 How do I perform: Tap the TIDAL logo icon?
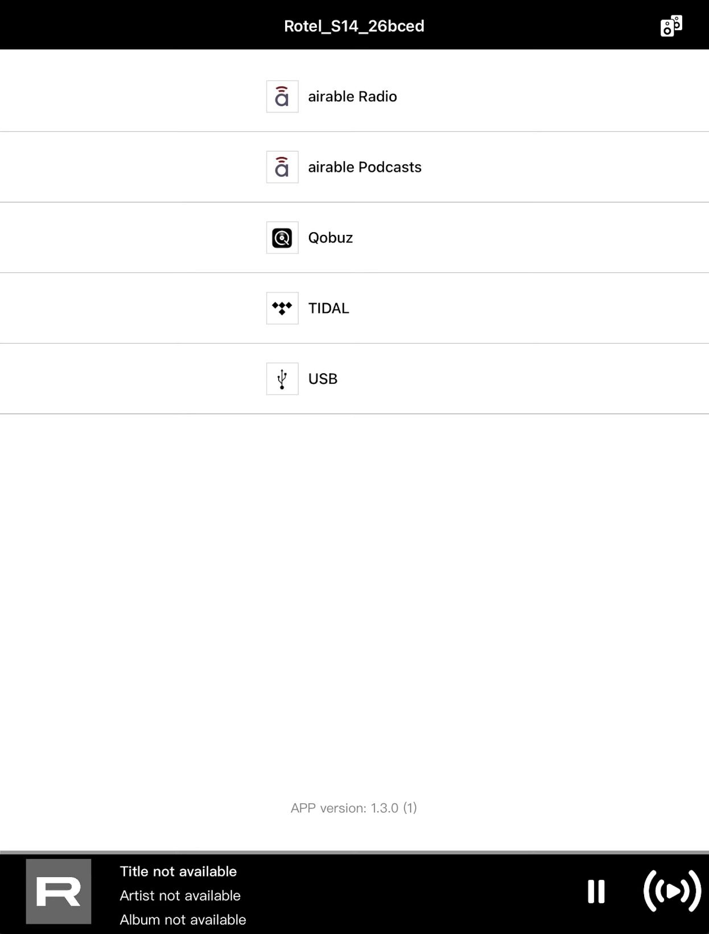tap(282, 308)
